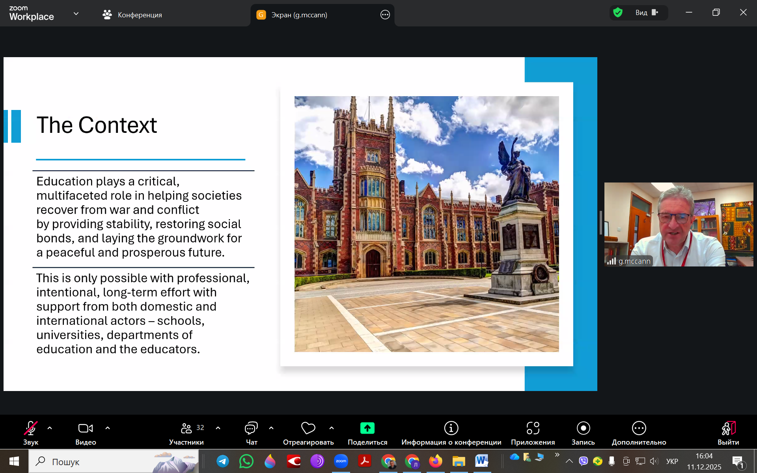
Task: Select the Экран (g.mccann) tab
Action: (x=299, y=15)
